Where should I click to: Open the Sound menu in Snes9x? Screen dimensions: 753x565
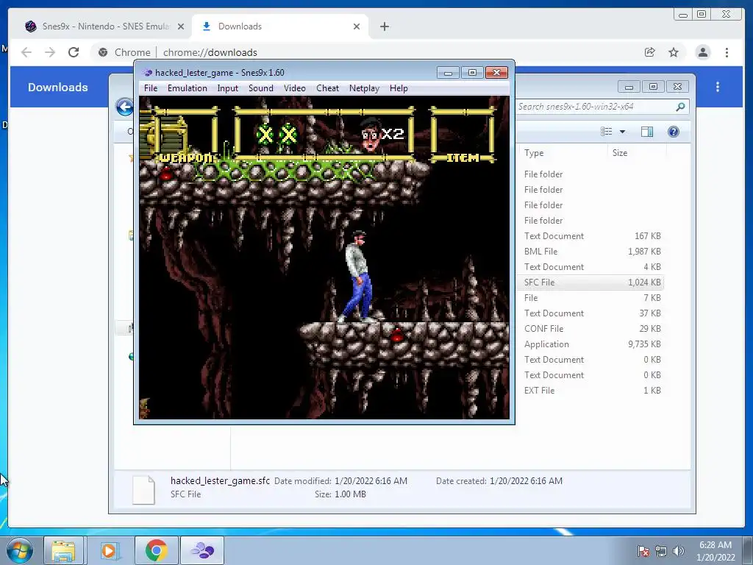tap(261, 88)
